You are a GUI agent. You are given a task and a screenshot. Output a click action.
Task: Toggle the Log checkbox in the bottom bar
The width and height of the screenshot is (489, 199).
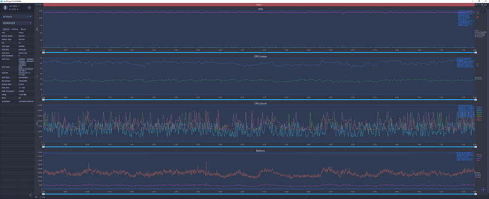(x=40, y=197)
